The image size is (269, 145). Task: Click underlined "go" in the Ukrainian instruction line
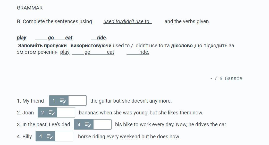coord(87,52)
